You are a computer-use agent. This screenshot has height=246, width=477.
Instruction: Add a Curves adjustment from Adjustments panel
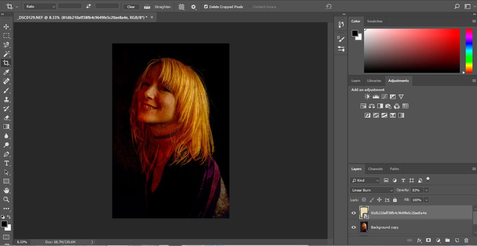click(384, 97)
